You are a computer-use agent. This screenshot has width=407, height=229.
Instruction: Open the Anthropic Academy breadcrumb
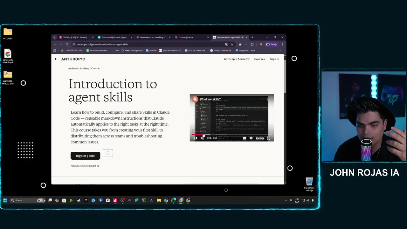(79, 68)
